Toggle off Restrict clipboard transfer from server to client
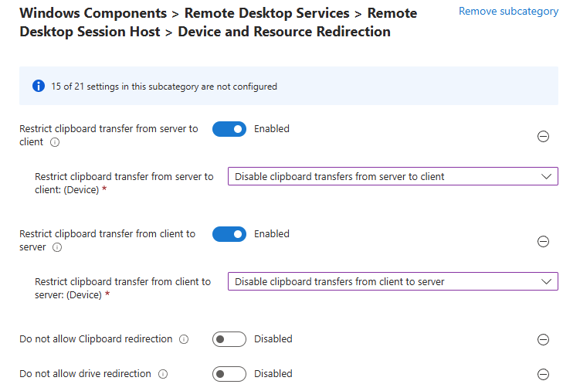 point(229,129)
